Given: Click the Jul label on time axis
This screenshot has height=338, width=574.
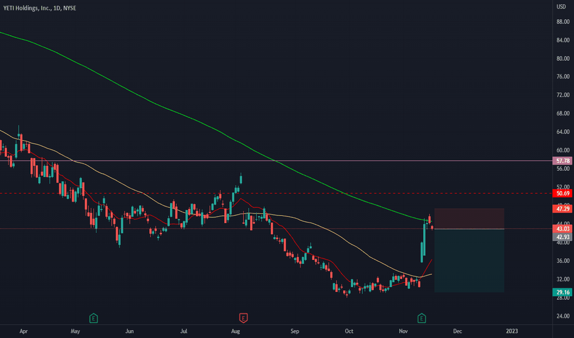Looking at the screenshot, I should [x=184, y=331].
